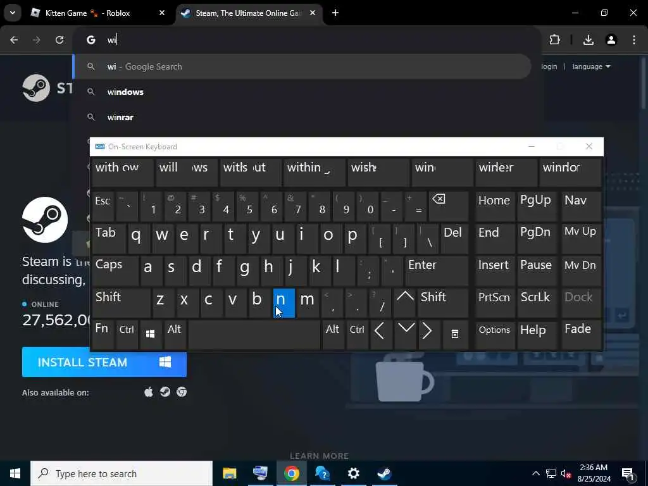
Task: Open Chrome's extensions puzzle icon
Action: [554, 40]
